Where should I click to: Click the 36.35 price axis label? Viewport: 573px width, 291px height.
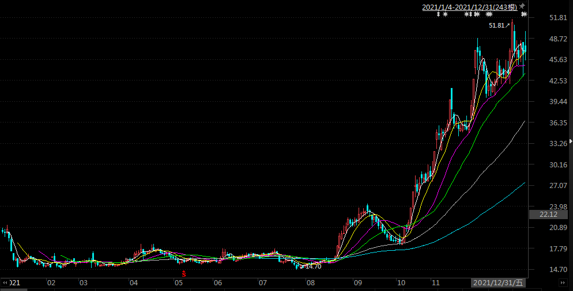[x=558, y=122]
